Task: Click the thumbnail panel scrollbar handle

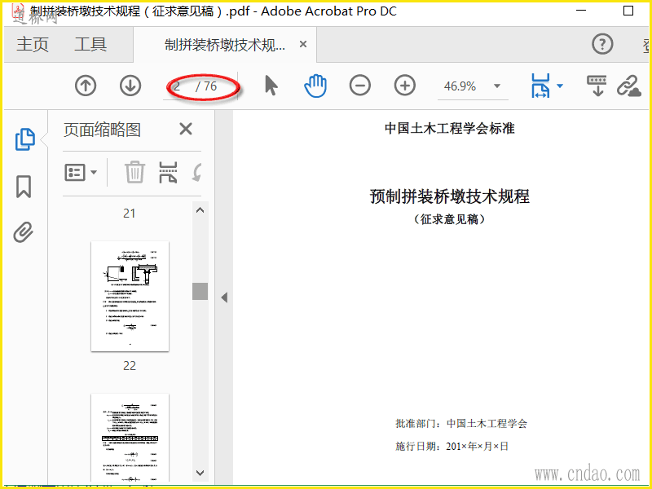Action: point(200,291)
